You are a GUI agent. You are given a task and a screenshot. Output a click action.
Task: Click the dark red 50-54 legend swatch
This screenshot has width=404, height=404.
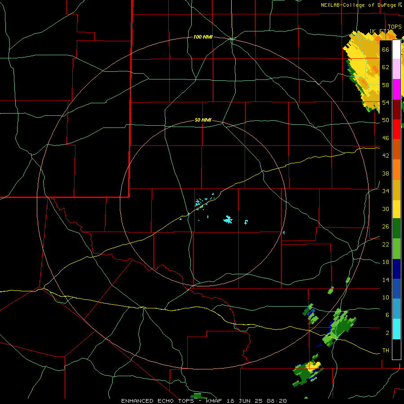[x=396, y=110]
